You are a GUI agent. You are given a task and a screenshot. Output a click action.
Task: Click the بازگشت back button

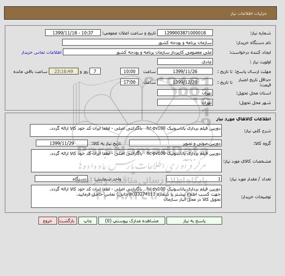[x=68, y=220]
